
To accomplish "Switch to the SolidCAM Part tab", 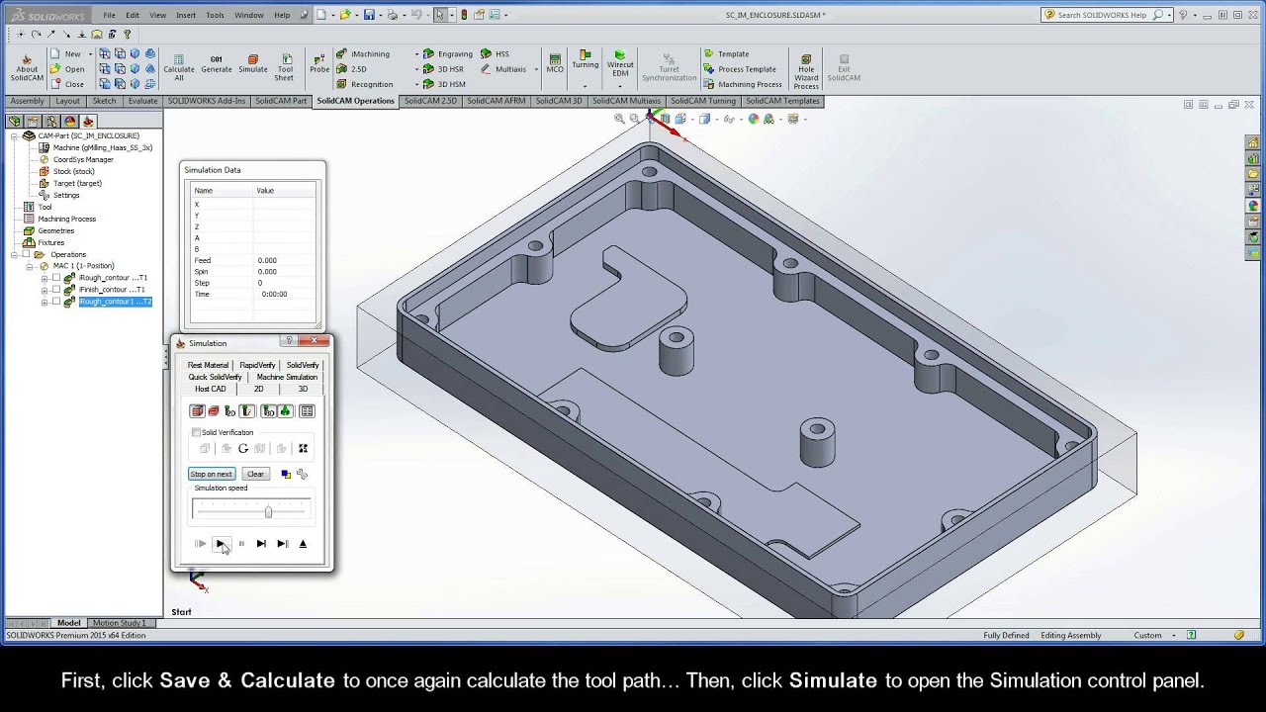I will point(281,101).
